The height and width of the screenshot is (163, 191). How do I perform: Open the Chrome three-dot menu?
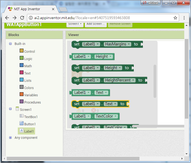[184, 18]
